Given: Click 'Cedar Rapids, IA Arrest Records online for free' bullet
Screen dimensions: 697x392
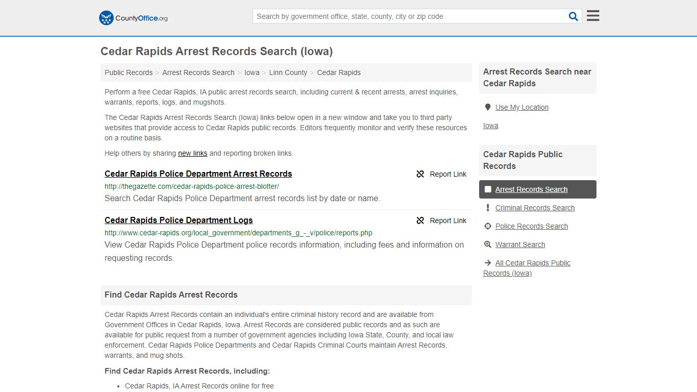Looking at the screenshot, I should point(200,386).
